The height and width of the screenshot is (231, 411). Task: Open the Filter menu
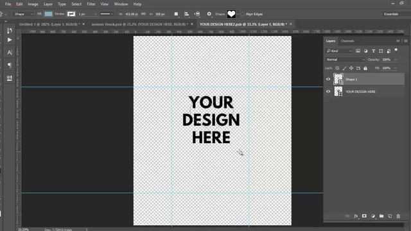pos(91,4)
